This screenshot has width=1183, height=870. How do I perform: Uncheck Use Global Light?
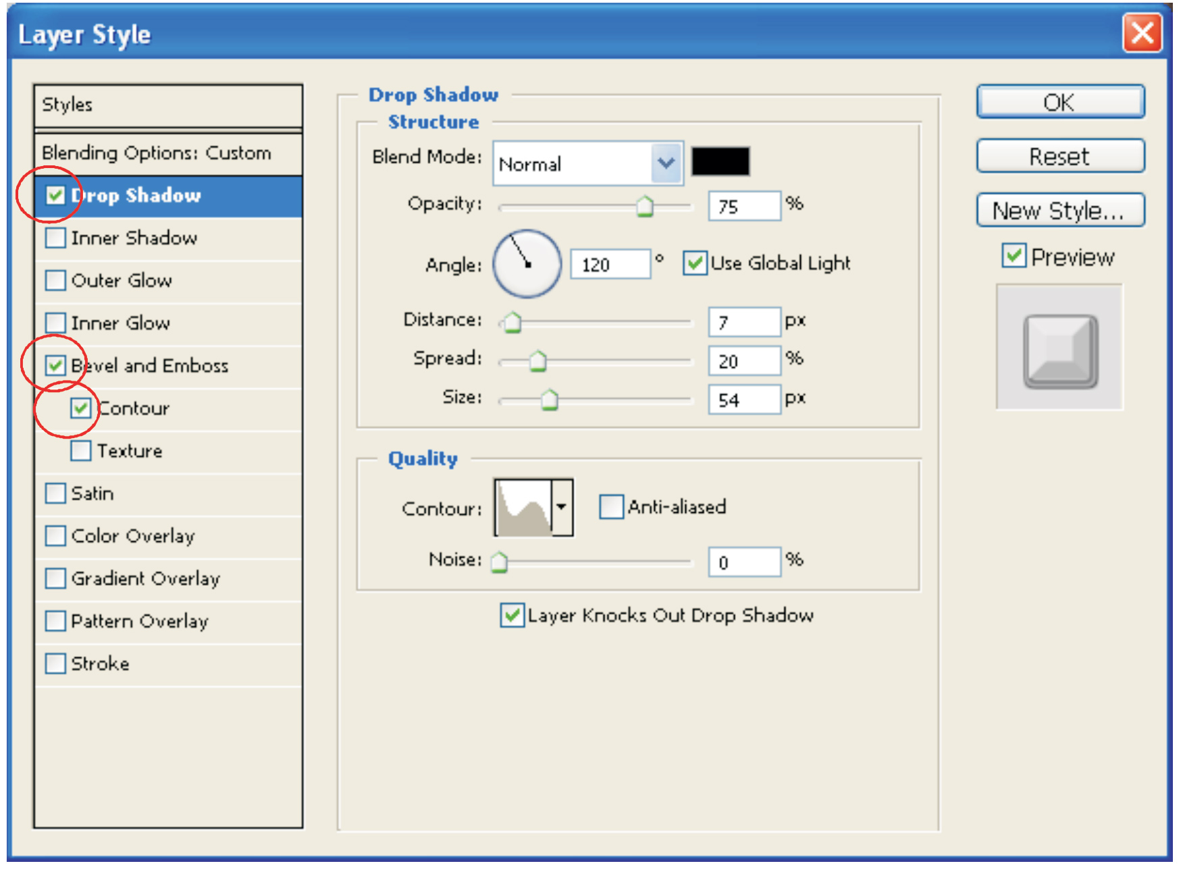695,263
